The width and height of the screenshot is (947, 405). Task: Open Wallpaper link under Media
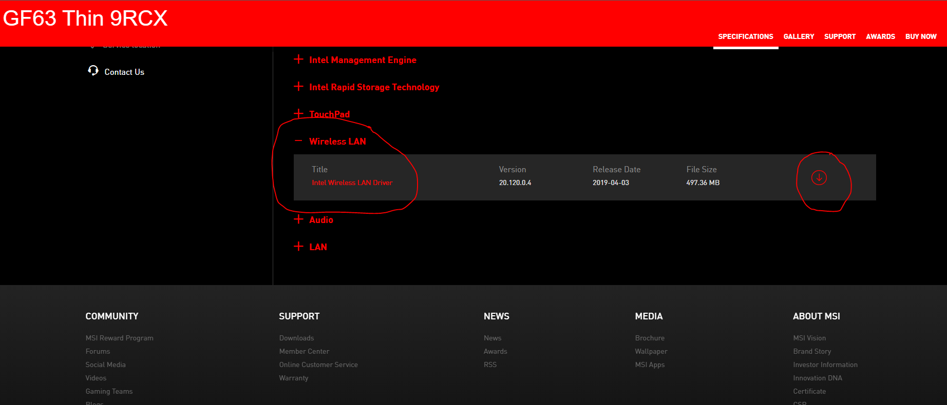coord(651,351)
